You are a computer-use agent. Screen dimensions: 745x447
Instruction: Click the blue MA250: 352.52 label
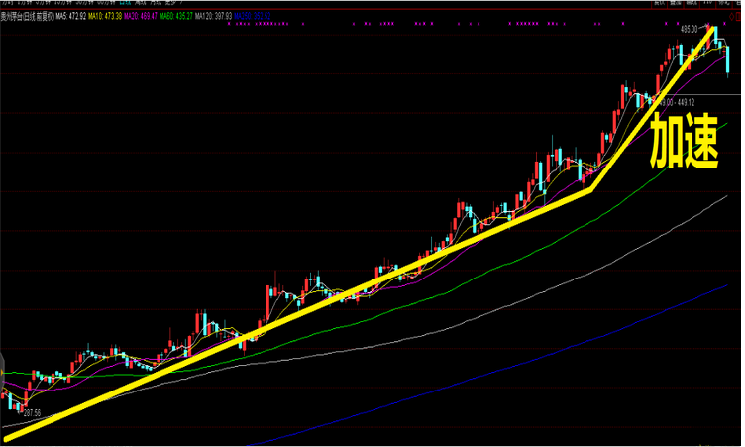tap(253, 16)
